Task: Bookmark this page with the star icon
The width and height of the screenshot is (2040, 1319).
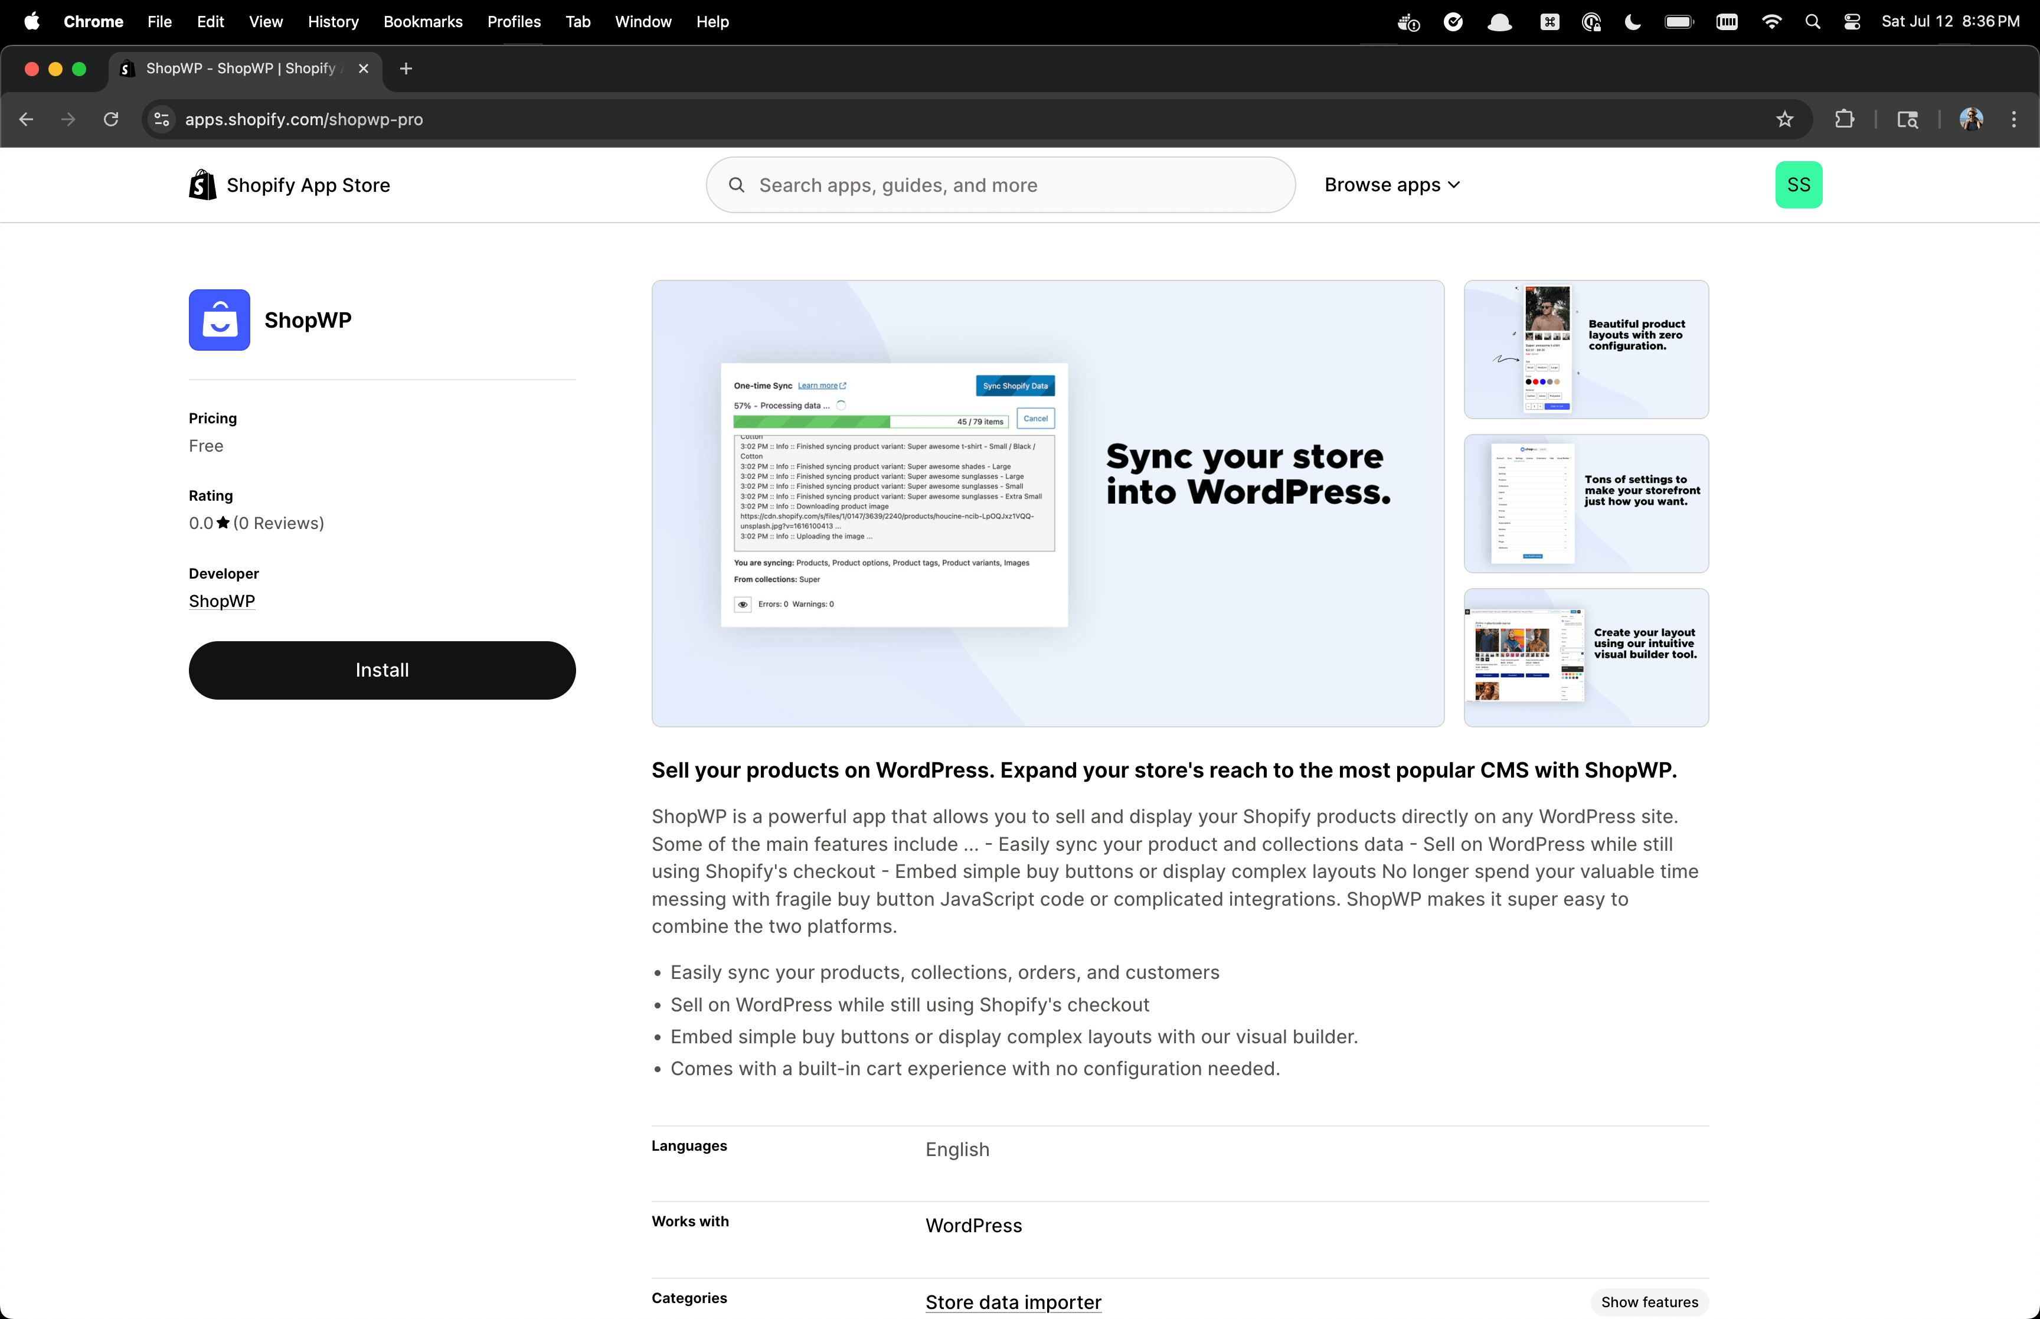Action: (1784, 119)
